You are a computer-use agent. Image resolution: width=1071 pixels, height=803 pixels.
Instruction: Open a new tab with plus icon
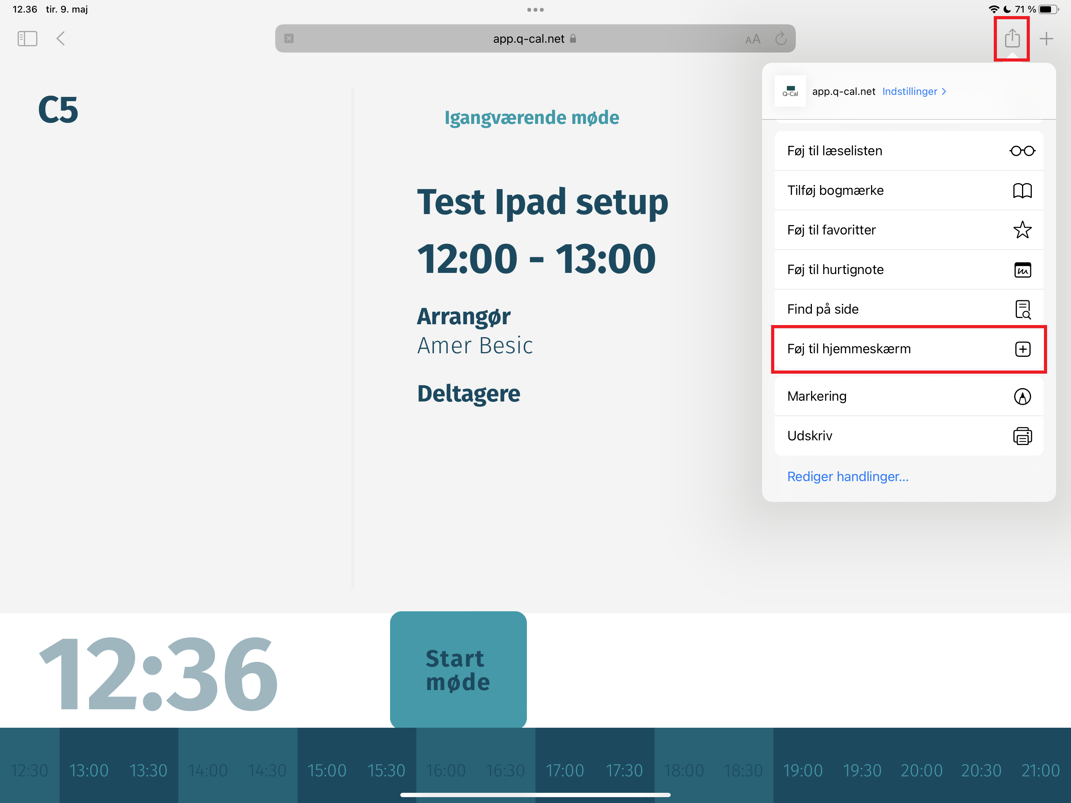(1046, 39)
